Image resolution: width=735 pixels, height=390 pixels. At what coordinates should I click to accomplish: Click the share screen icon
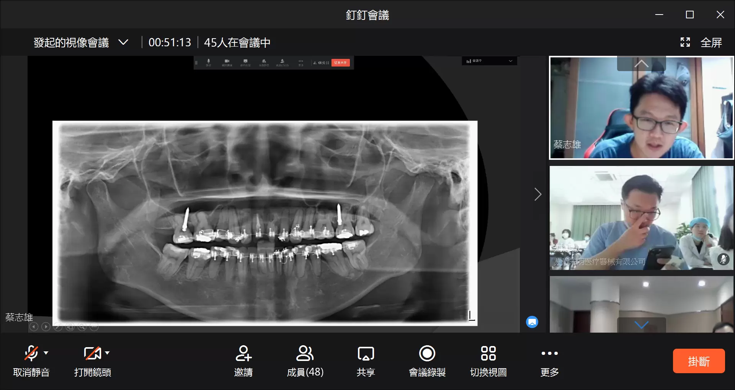click(x=366, y=354)
